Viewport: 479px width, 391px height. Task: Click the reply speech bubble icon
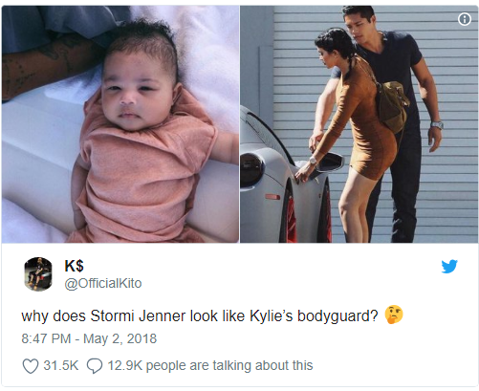pyautogui.click(x=95, y=366)
